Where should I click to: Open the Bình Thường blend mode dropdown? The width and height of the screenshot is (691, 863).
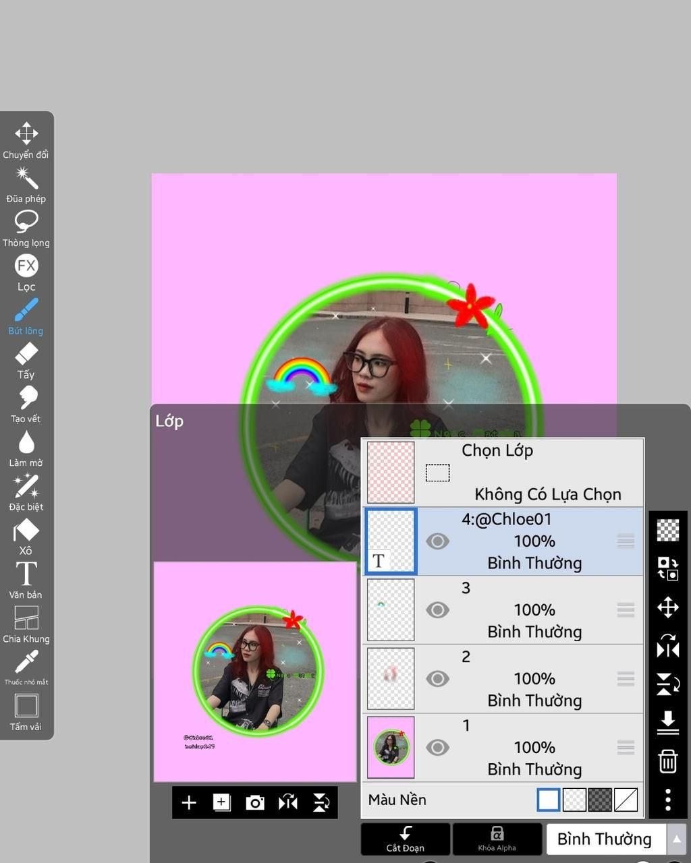tap(606, 839)
